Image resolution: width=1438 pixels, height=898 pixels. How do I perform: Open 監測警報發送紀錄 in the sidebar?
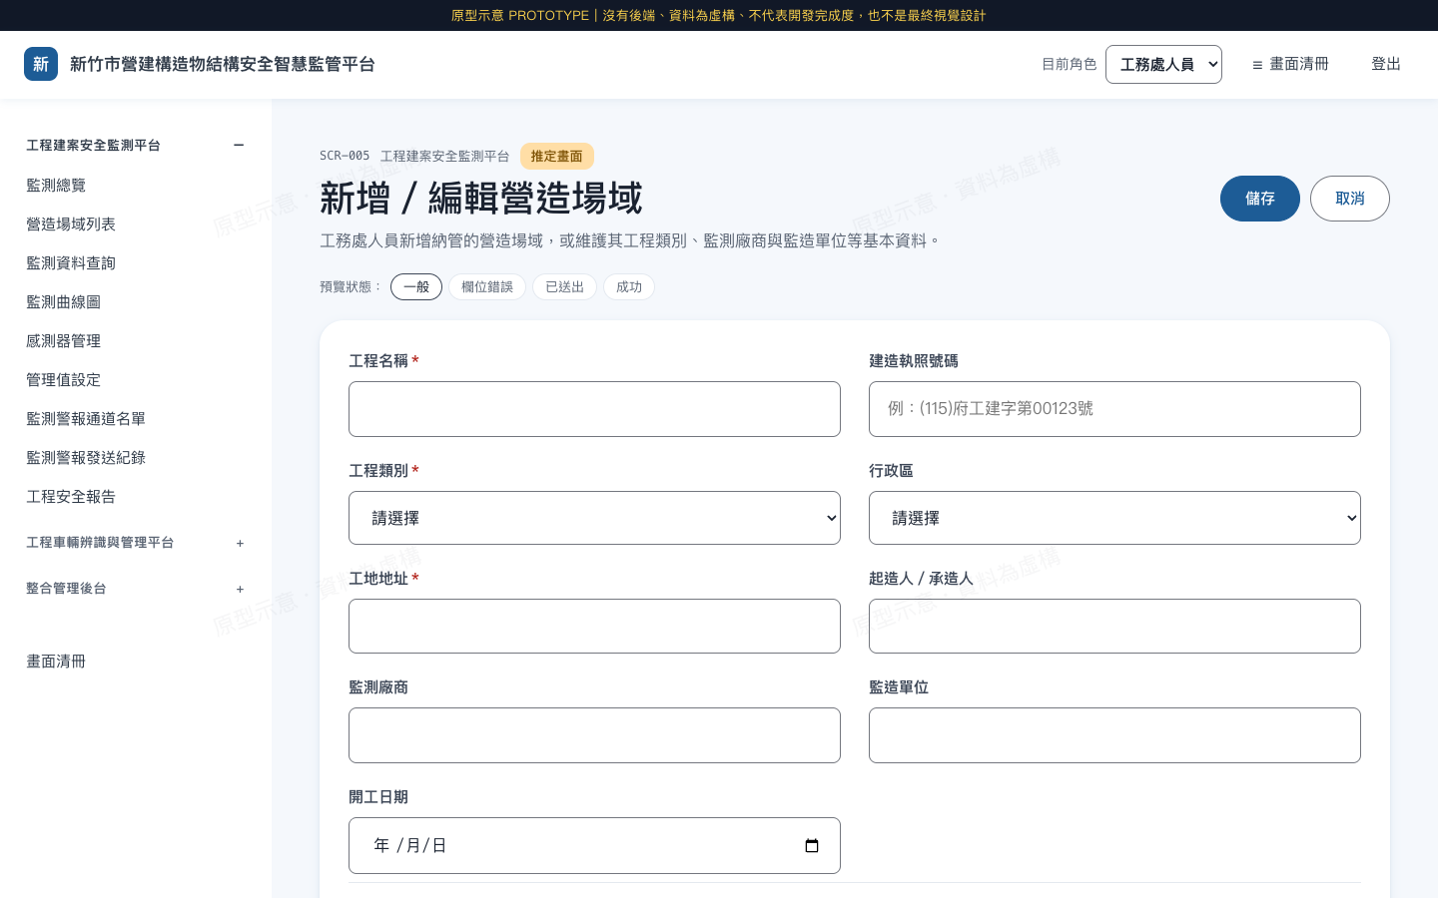[86, 458]
